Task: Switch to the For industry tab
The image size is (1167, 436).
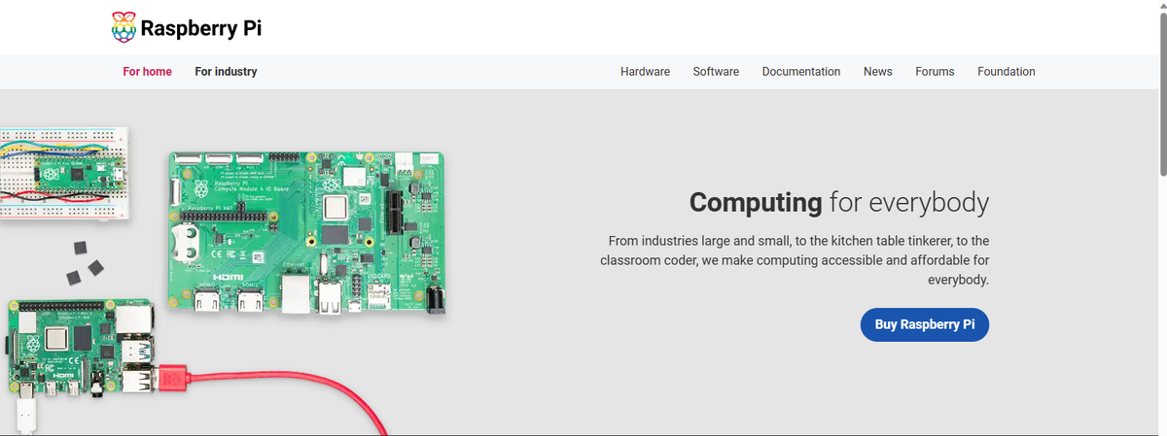Action: [x=226, y=72]
